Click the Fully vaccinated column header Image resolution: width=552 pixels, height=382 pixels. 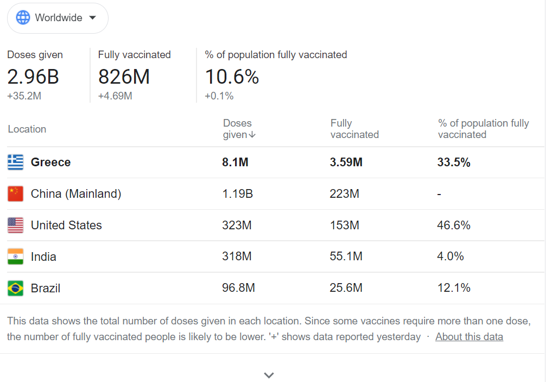(x=354, y=129)
